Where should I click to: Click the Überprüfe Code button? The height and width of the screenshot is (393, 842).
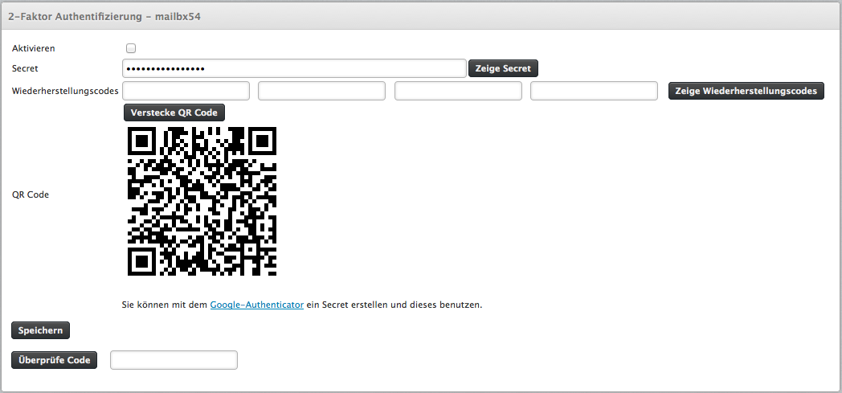(x=55, y=360)
